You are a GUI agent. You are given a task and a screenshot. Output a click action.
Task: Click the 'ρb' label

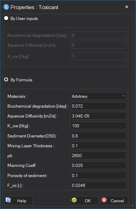point(10,156)
